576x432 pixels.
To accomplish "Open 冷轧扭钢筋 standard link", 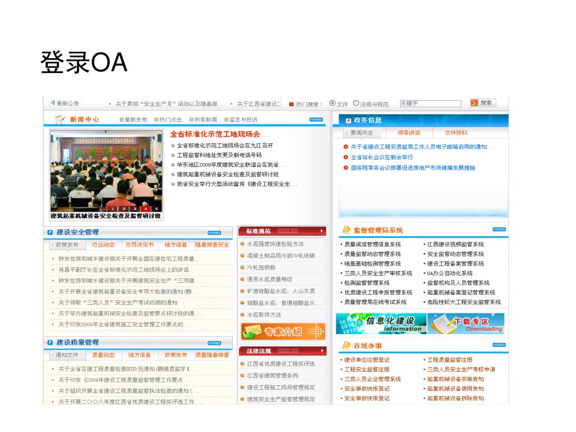I will coord(261,267).
